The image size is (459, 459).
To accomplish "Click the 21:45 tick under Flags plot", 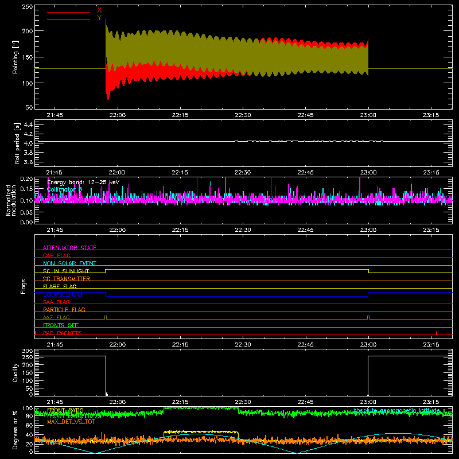I will [x=55, y=345].
